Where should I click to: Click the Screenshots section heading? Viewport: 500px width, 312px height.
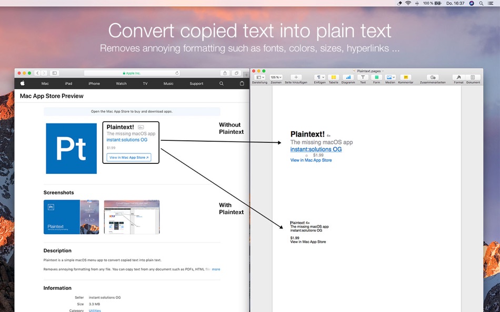pos(58,193)
